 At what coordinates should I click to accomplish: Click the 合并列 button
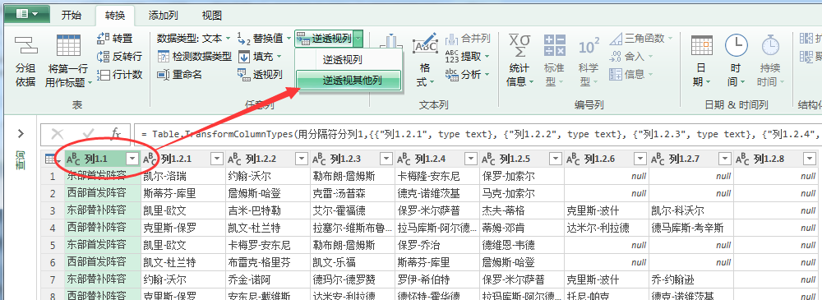pyautogui.click(x=468, y=39)
